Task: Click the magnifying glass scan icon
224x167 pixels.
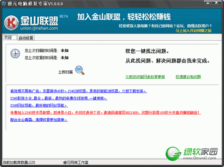Action: [80, 70]
